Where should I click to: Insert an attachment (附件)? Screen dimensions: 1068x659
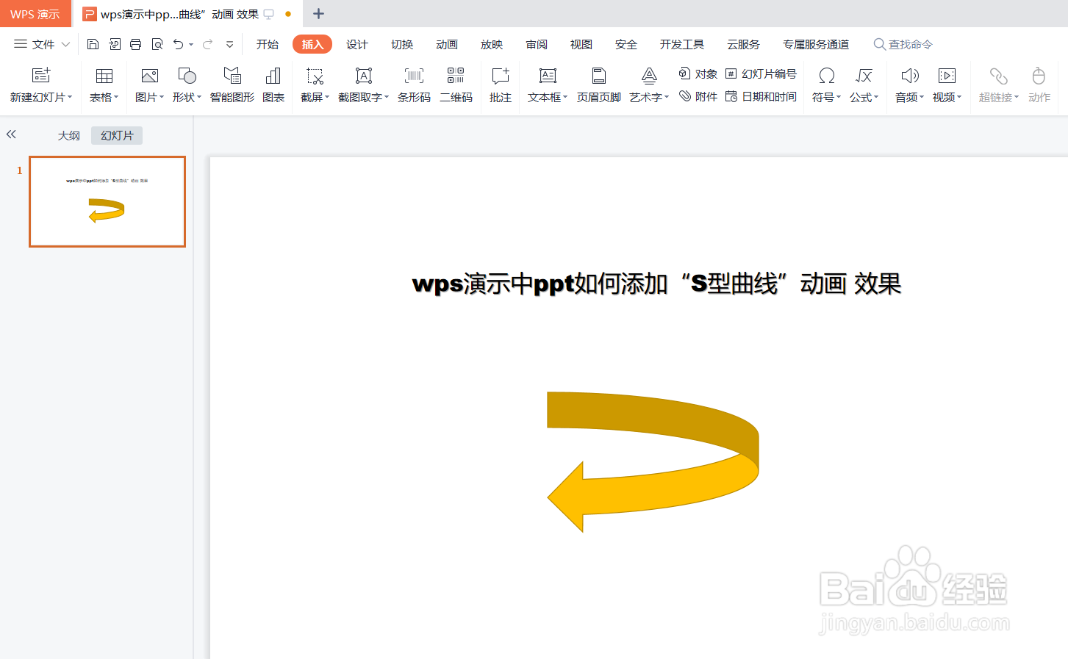pyautogui.click(x=698, y=96)
